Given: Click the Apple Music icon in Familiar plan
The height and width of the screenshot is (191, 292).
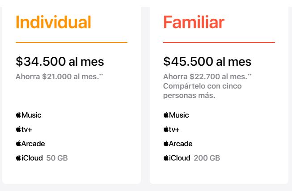Looking at the screenshot, I should (x=176, y=115).
